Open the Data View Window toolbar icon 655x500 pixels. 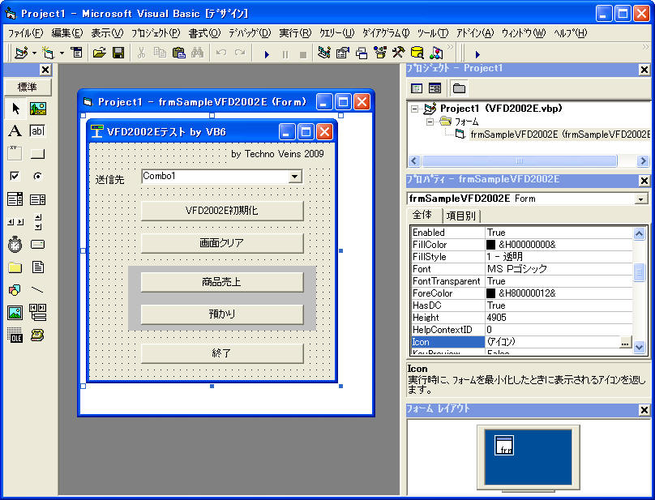[x=417, y=53]
